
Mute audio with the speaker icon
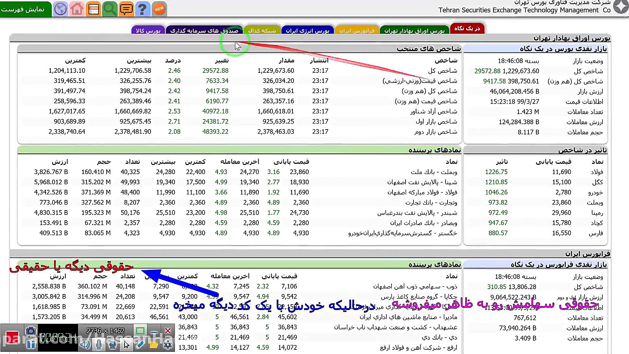click(x=85, y=344)
